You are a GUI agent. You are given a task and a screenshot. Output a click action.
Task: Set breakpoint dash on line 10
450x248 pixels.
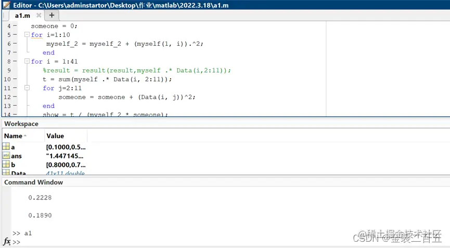coord(15,79)
